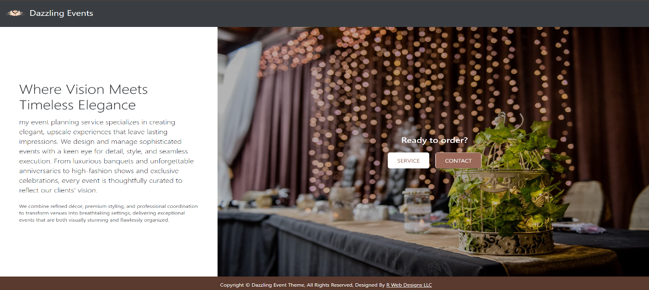Click the SERVICE button
Screen dimensions: 649x290
coord(408,160)
